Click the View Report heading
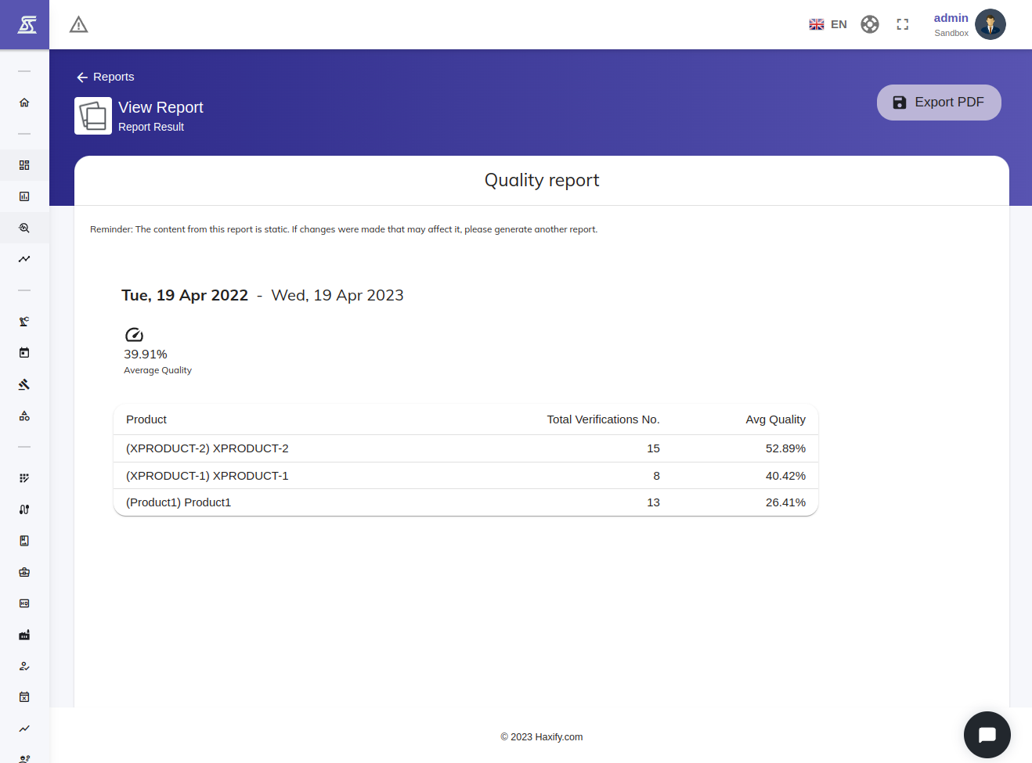Screen dimensions: 1032x763 pos(161,107)
